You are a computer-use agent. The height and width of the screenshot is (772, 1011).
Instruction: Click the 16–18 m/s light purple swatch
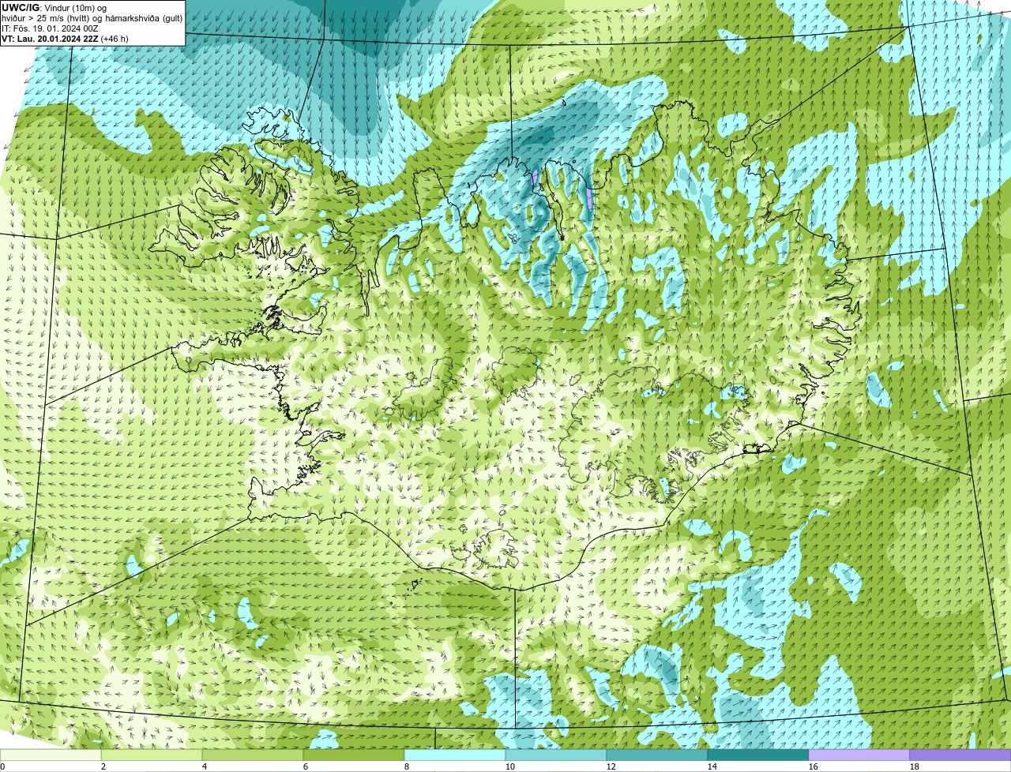[859, 755]
